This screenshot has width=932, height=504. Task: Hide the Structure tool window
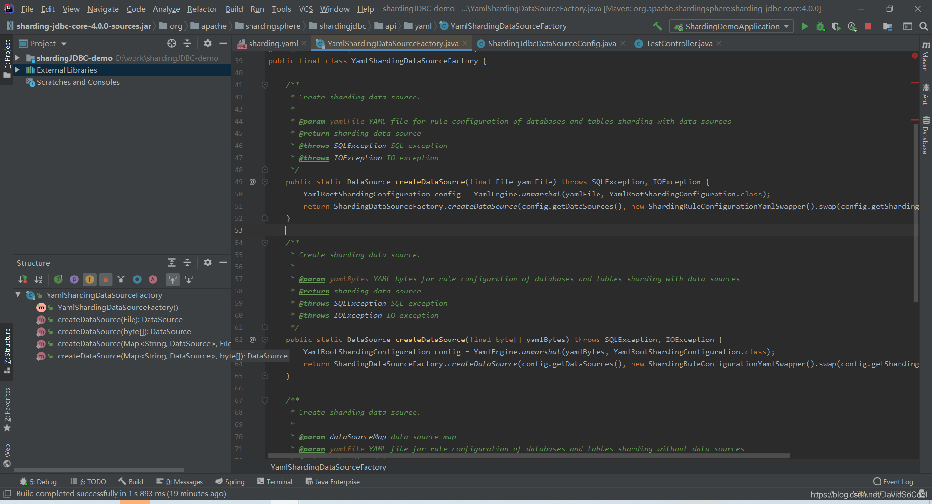click(x=223, y=262)
